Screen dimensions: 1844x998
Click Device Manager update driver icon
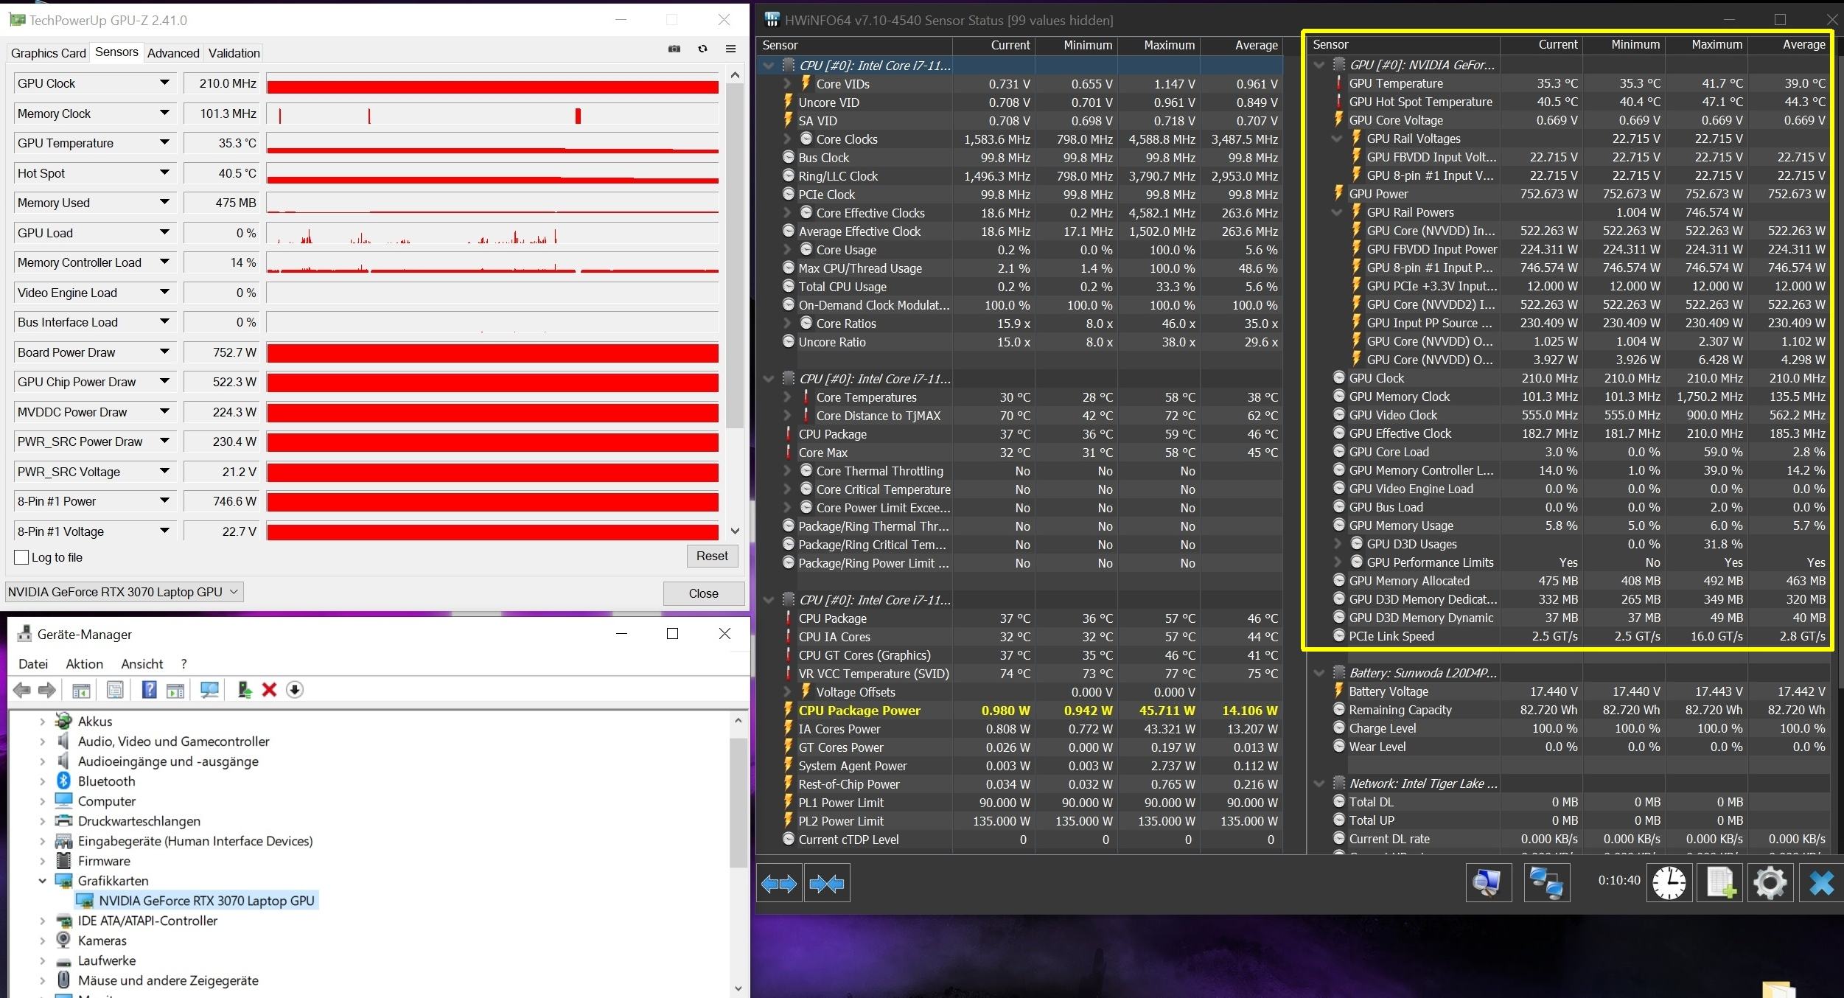pyautogui.click(x=245, y=690)
